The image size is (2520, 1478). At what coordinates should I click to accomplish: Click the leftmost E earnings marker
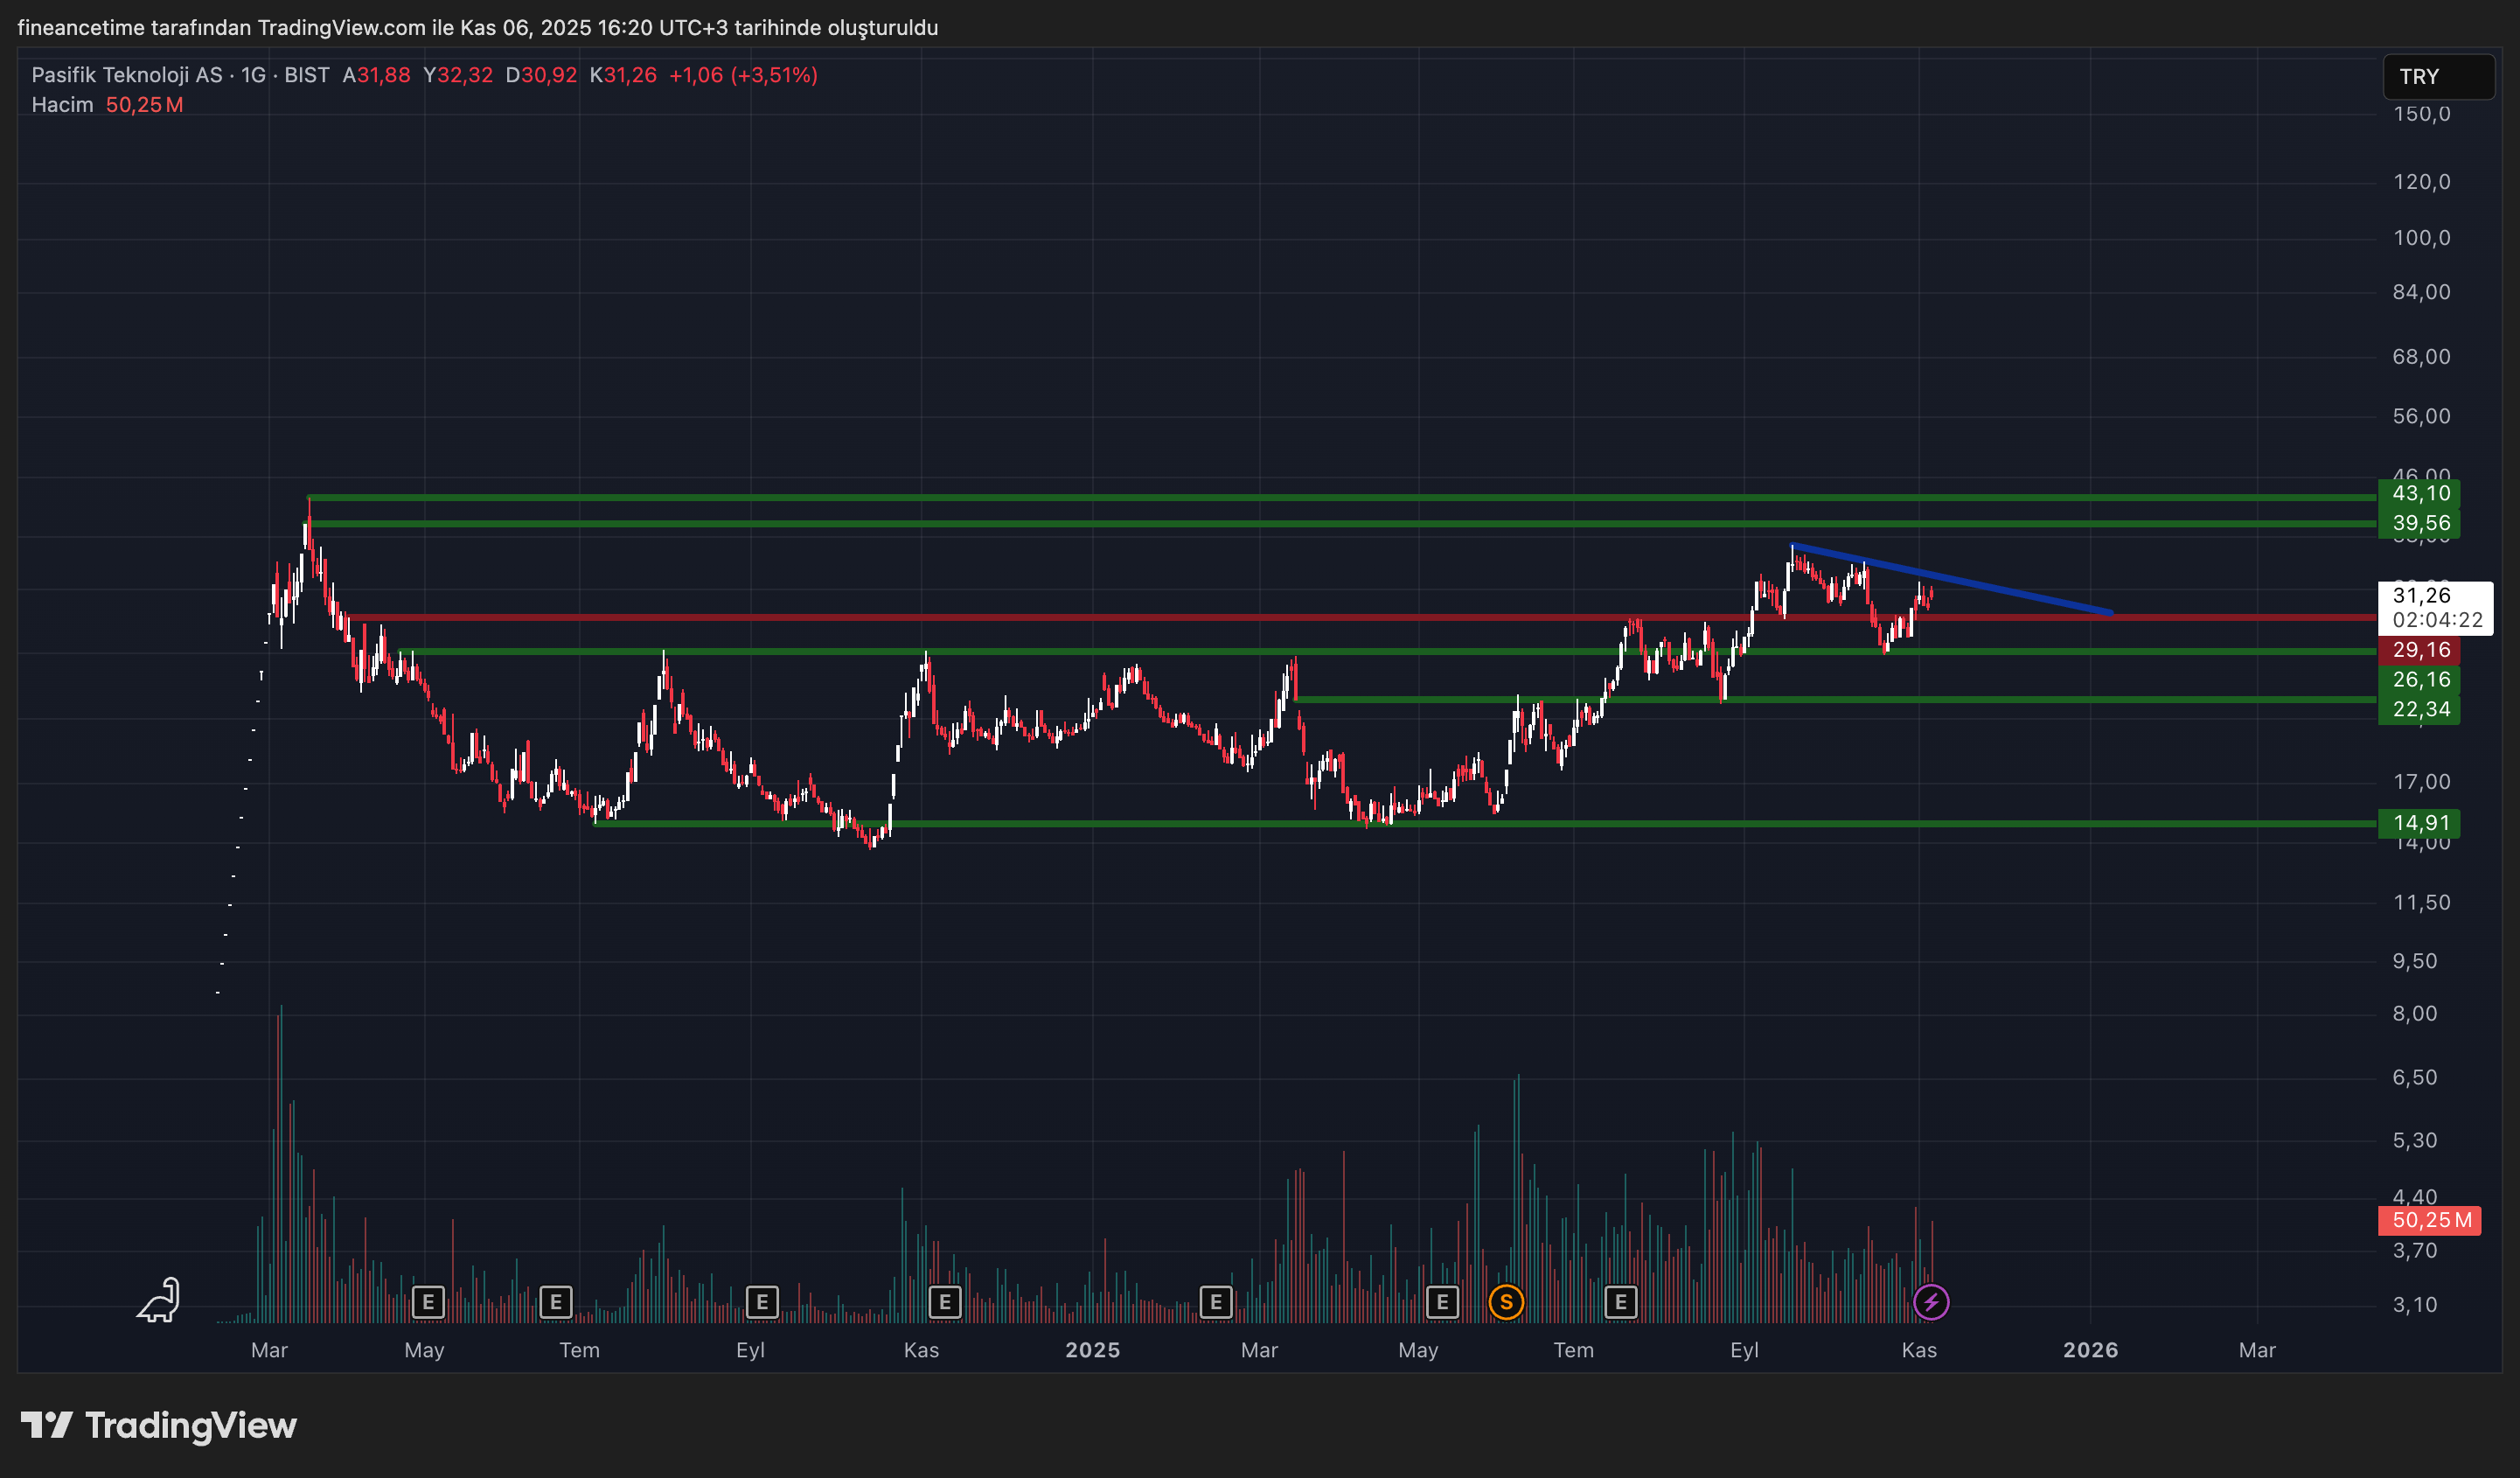(428, 1302)
